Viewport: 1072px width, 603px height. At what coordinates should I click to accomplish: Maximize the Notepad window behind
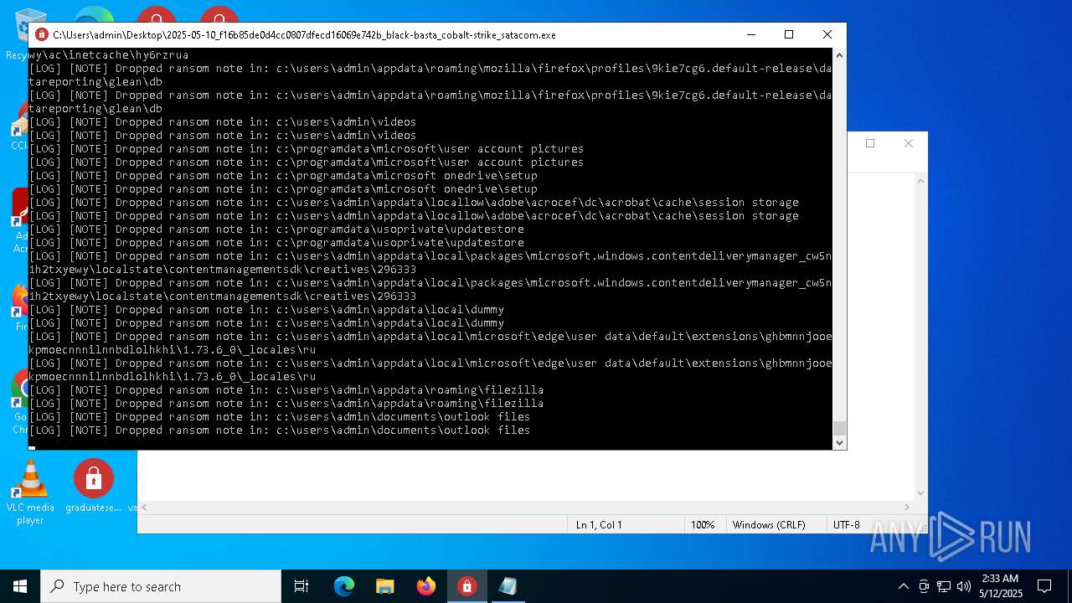tap(870, 143)
